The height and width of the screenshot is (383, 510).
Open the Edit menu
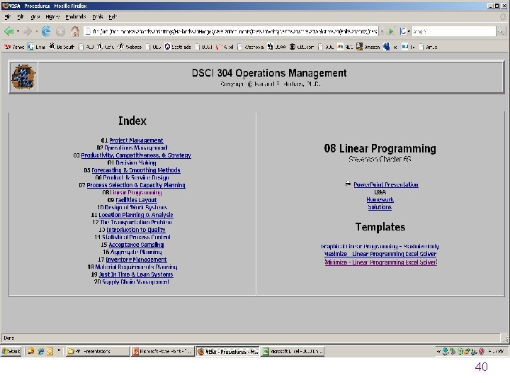(21, 16)
